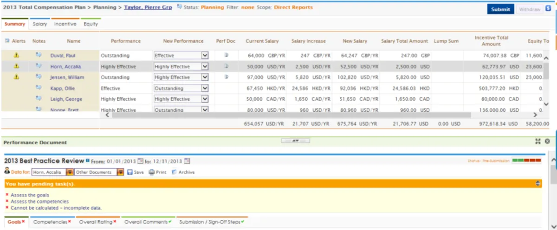
Task: Open New Performance dropdown for Duval, Paul
Action: 205,56
